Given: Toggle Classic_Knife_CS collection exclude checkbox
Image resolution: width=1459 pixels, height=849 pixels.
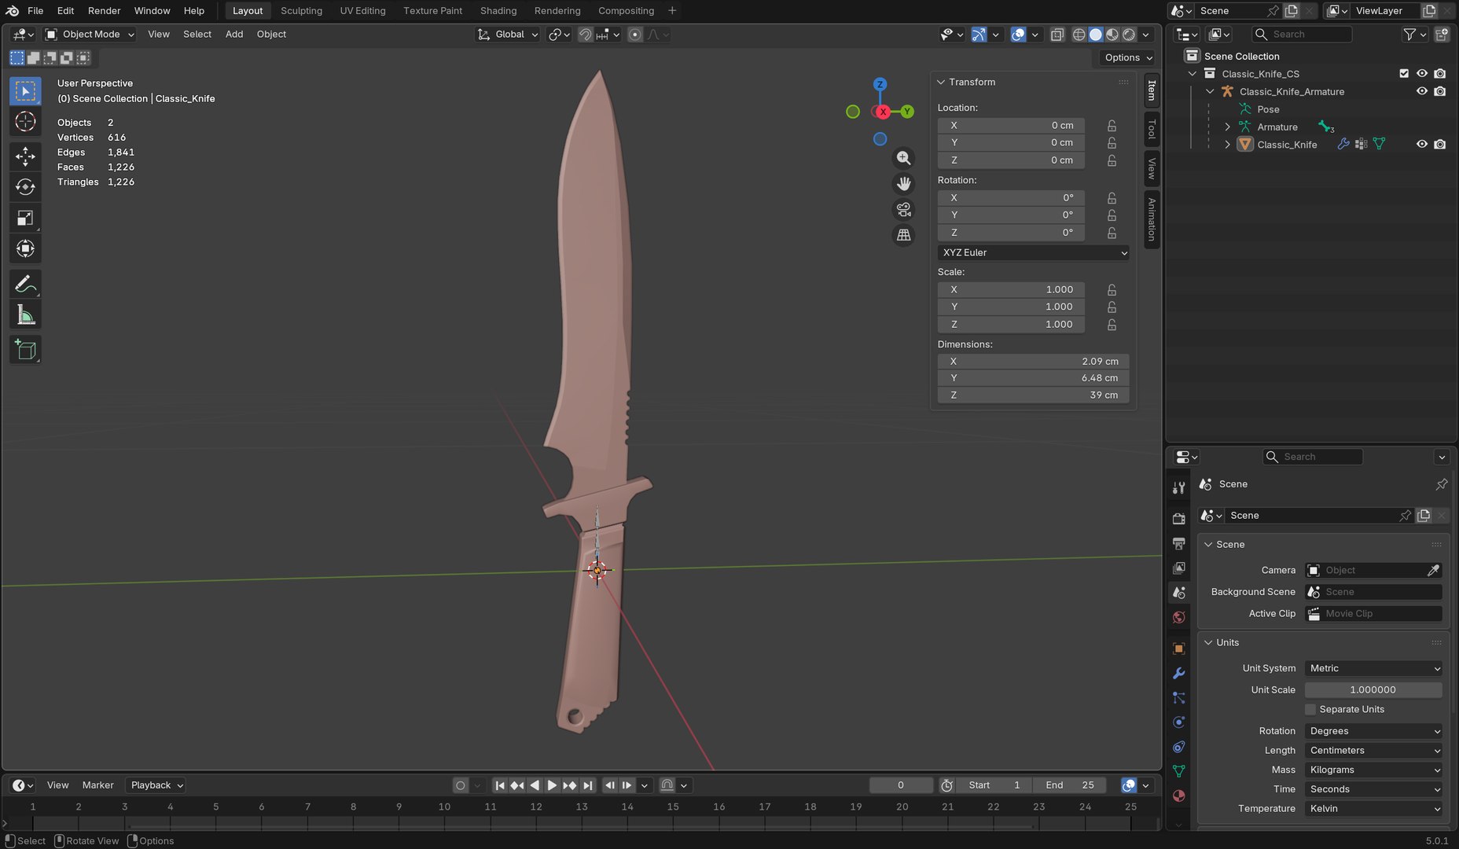Looking at the screenshot, I should [1404, 73].
